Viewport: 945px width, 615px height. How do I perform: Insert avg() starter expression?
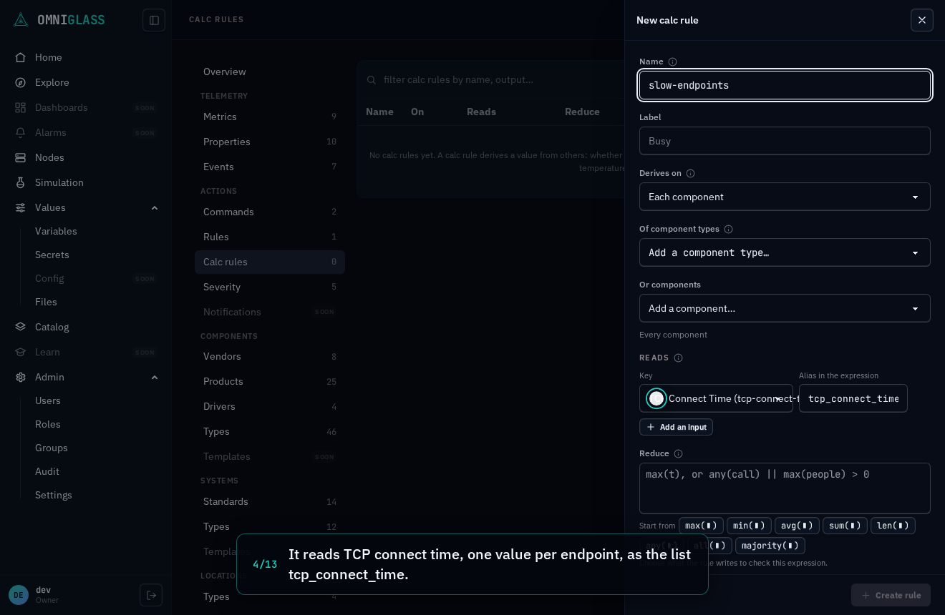797,526
